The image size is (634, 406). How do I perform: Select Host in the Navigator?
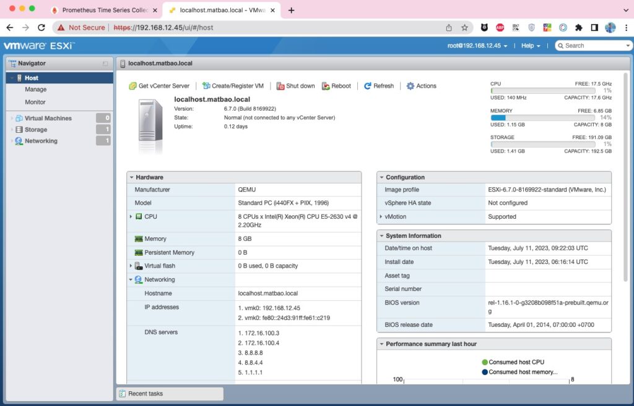[59, 78]
